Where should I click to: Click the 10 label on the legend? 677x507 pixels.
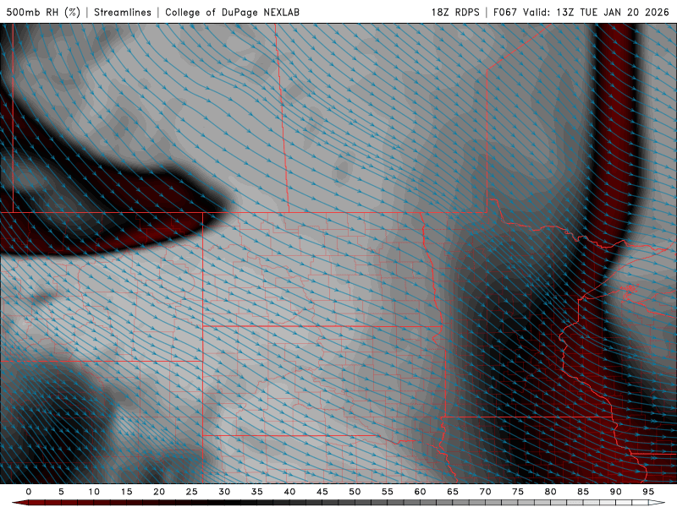coord(94,492)
